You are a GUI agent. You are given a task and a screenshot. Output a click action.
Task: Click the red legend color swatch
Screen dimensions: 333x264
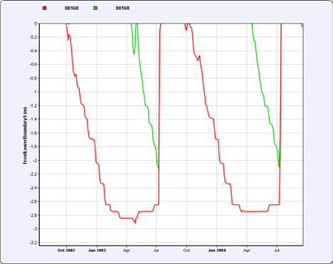pyautogui.click(x=45, y=8)
